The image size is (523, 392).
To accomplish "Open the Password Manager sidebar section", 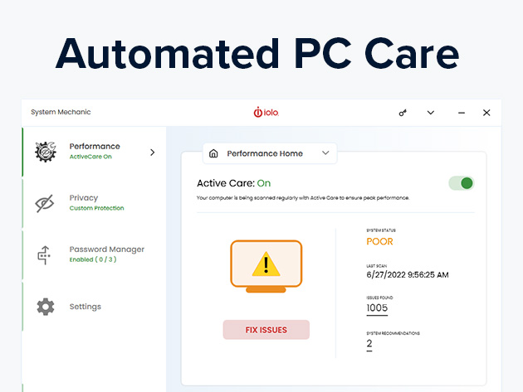I will 95,254.
